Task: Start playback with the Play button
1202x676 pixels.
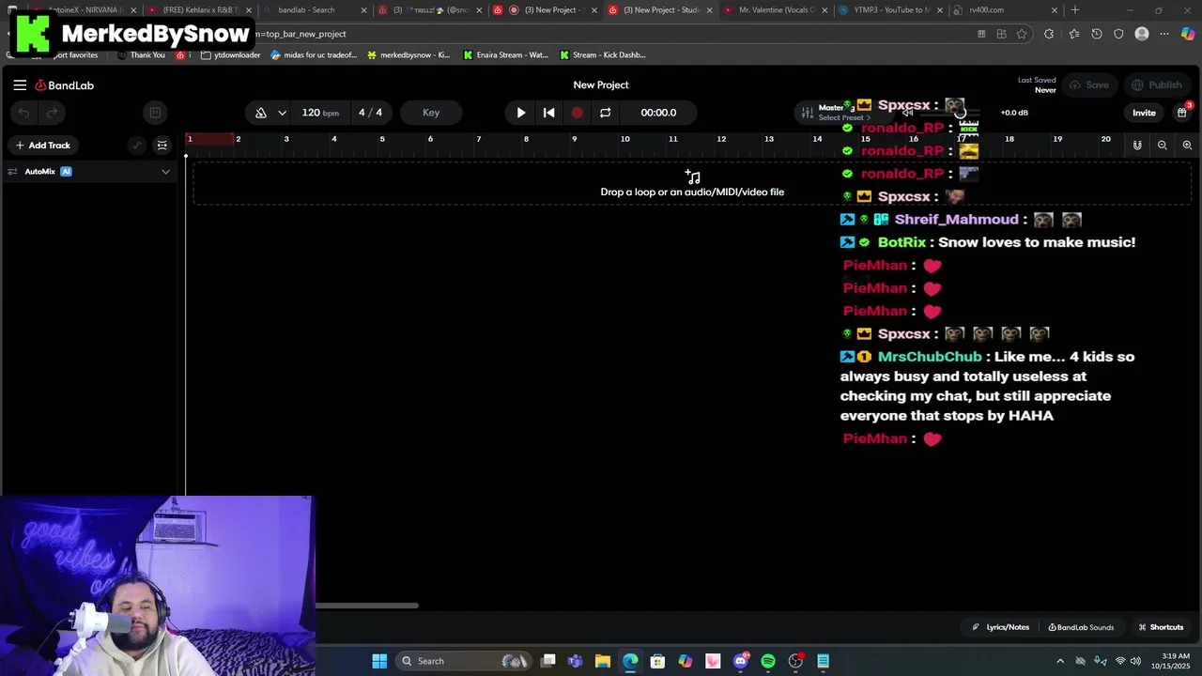Action: click(x=521, y=113)
